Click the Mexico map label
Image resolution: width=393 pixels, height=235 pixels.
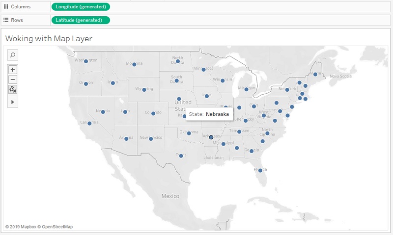(170, 196)
